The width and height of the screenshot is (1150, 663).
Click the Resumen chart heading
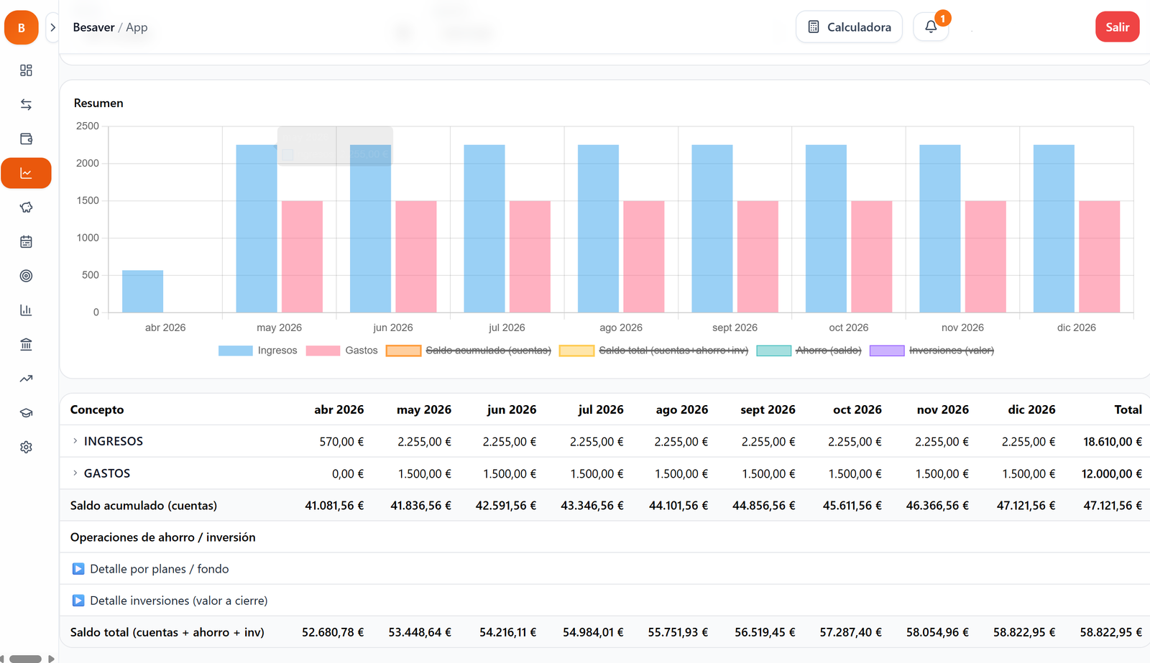[x=98, y=103]
